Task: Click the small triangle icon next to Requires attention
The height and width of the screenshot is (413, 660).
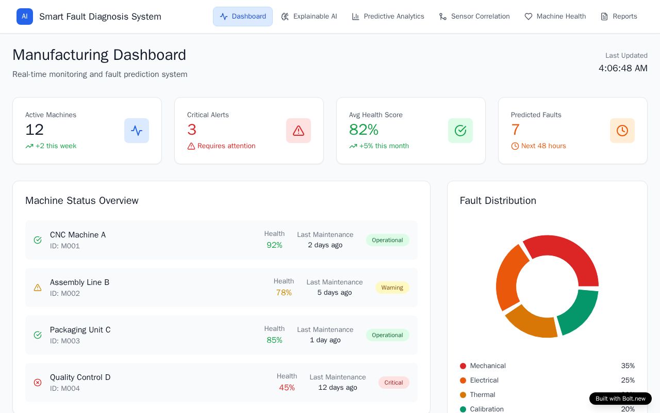Action: [x=191, y=146]
